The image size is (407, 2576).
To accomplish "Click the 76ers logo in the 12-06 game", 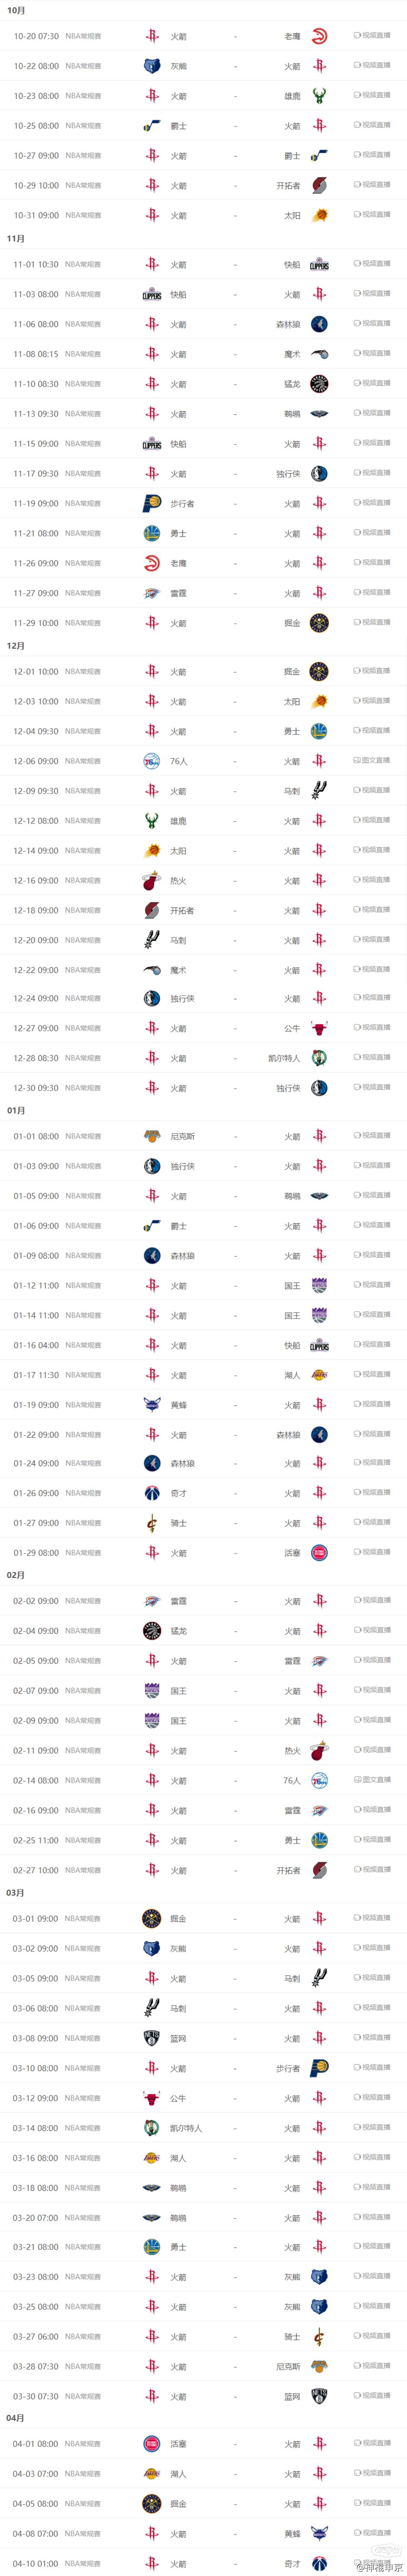I will tap(152, 761).
